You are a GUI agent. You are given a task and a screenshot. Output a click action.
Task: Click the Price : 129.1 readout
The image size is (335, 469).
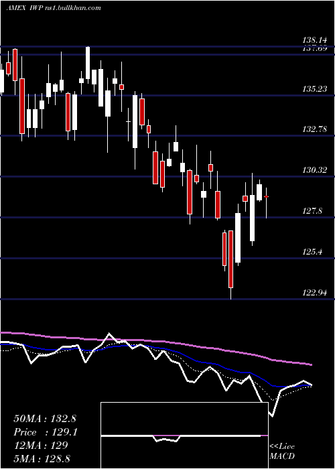pyautogui.click(x=45, y=432)
